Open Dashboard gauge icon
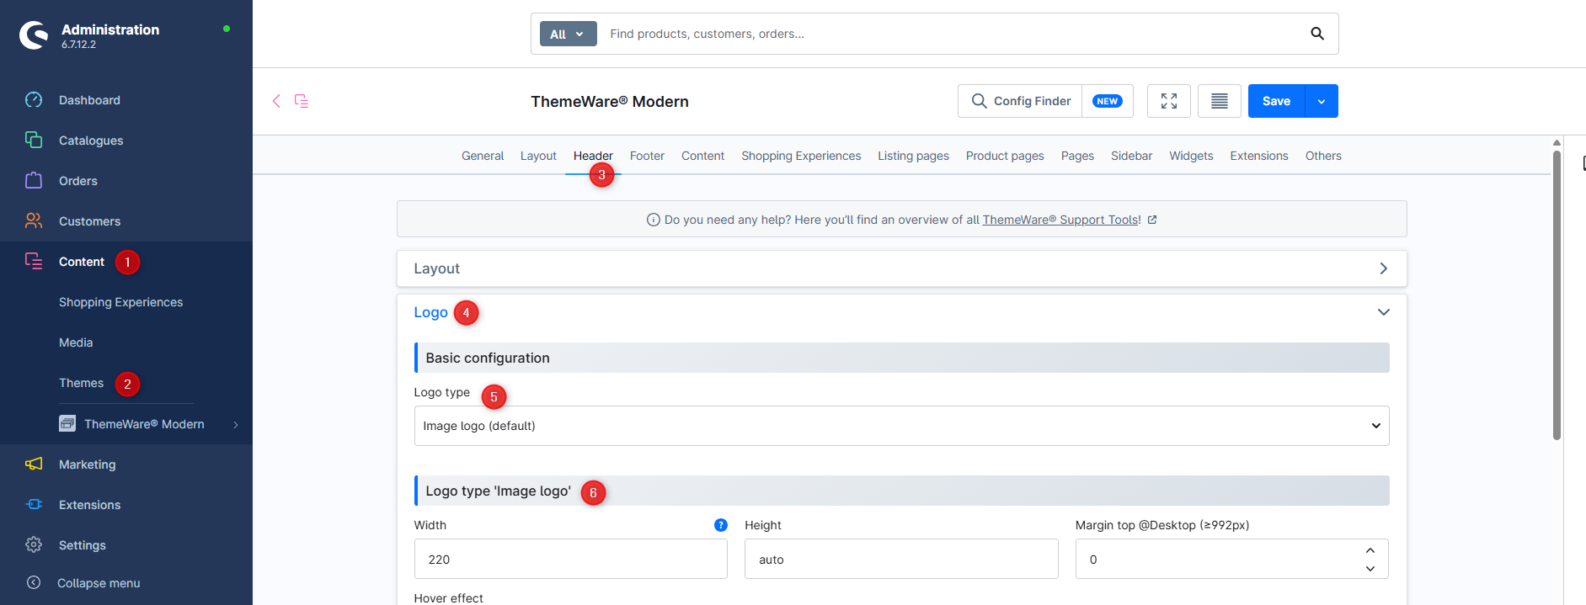The height and width of the screenshot is (605, 1586). point(34,100)
